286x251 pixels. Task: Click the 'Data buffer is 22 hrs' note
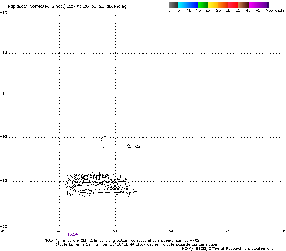(136, 244)
